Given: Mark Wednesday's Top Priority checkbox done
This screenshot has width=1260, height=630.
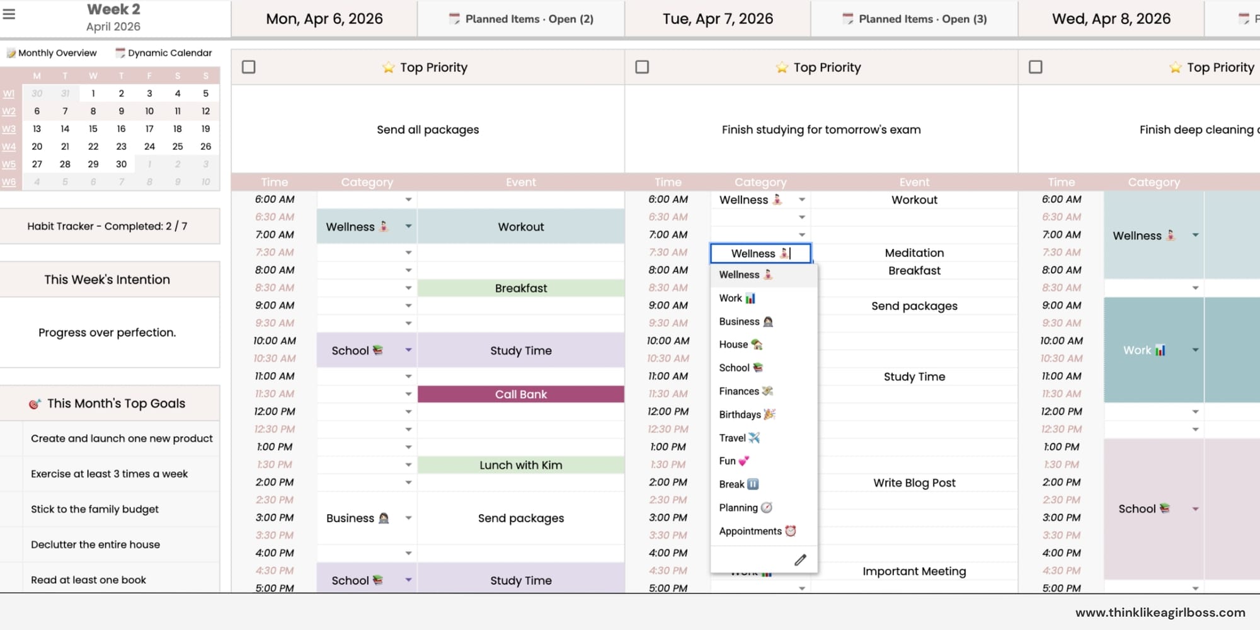Looking at the screenshot, I should [x=1035, y=67].
